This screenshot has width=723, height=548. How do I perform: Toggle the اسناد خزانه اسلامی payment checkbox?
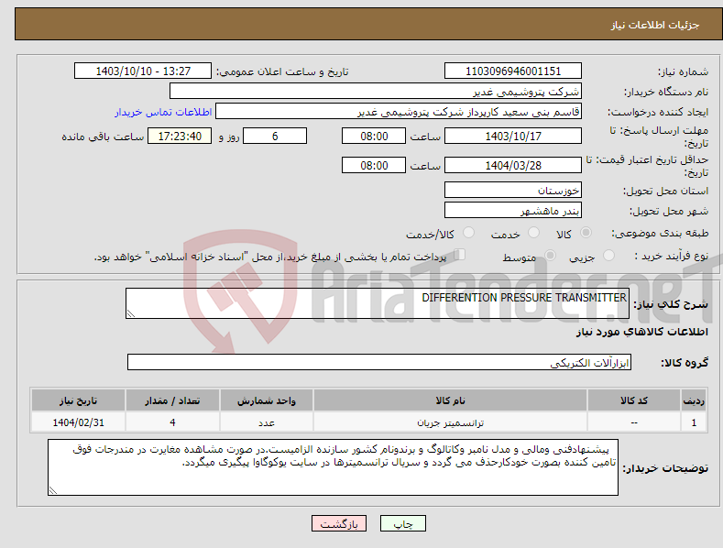(459, 254)
